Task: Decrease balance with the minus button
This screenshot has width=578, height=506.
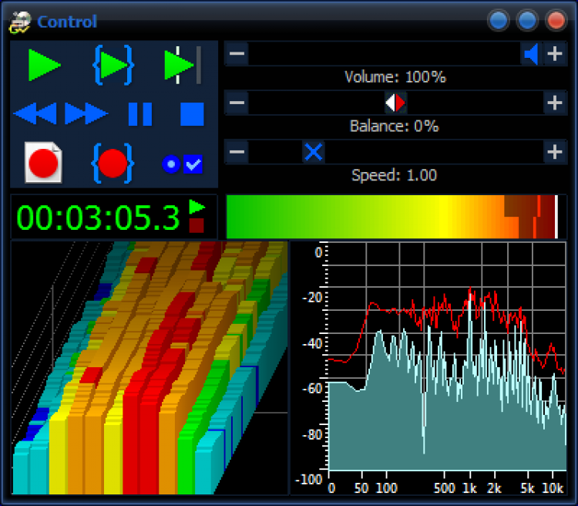Action: pos(237,103)
